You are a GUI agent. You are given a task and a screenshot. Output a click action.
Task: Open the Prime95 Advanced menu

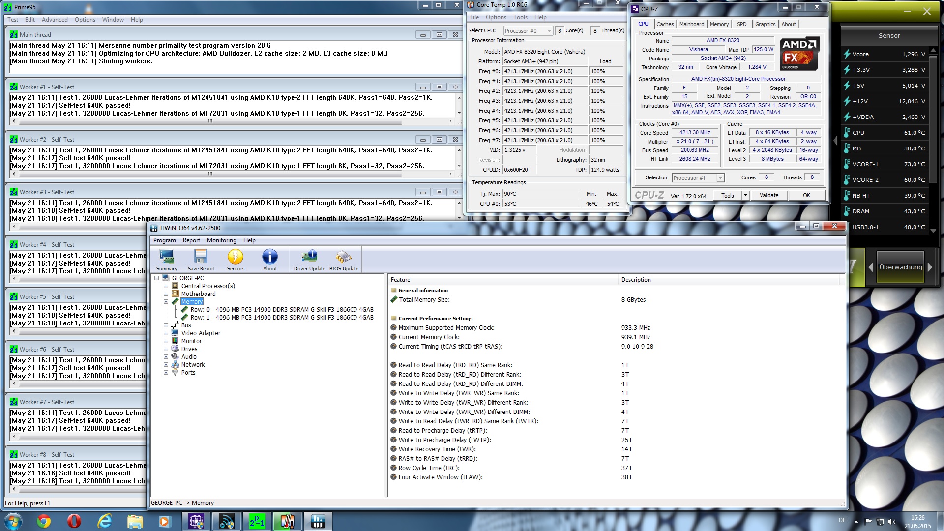(55, 20)
